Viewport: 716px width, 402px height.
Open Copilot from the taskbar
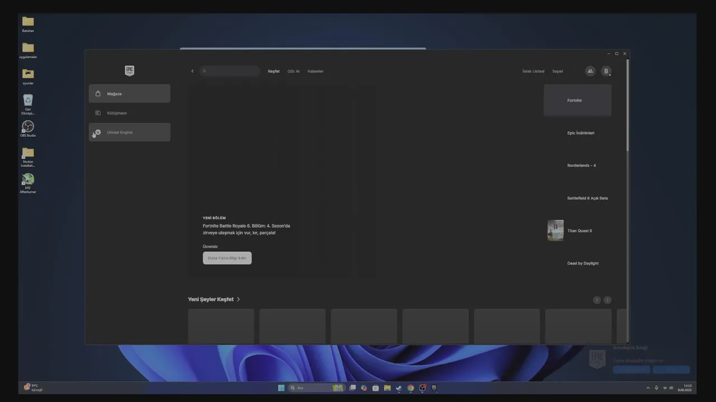coord(364,387)
